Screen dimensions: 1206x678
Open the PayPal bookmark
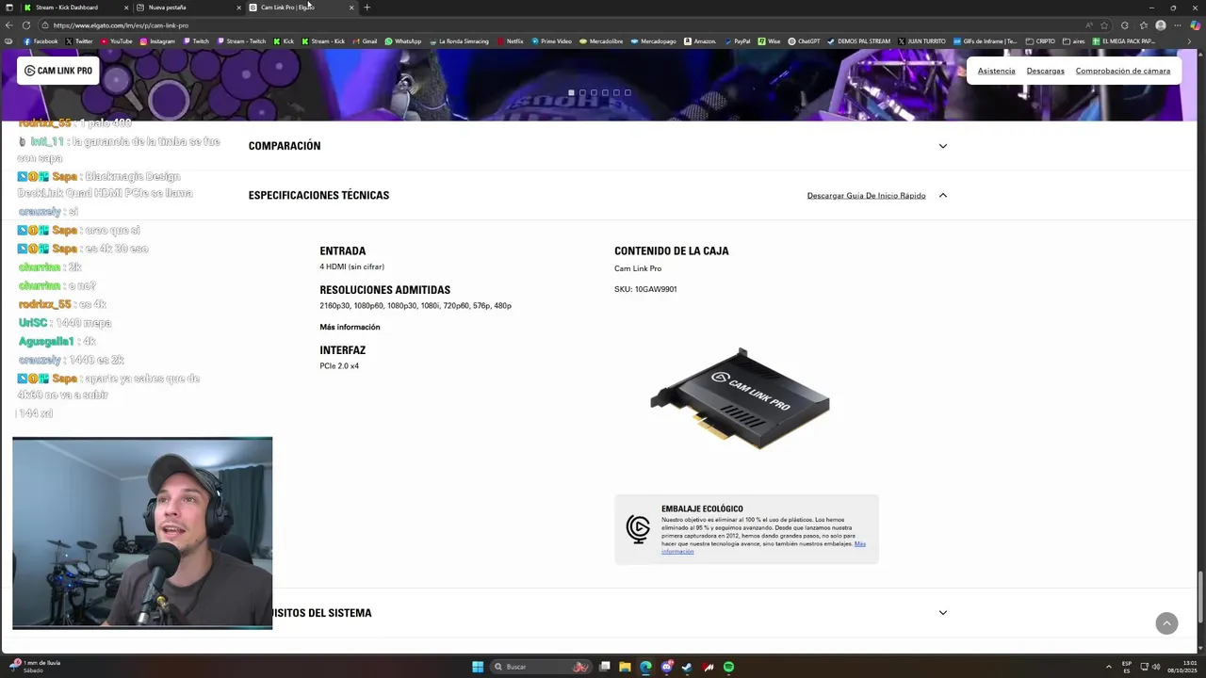[x=737, y=41]
